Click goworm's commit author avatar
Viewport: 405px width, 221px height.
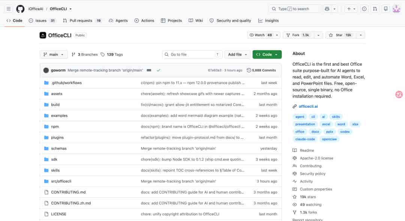[x=46, y=70]
